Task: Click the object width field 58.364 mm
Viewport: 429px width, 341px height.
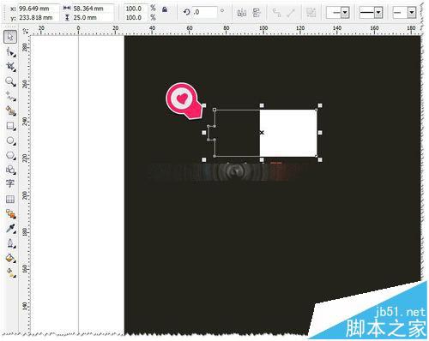Action: (x=92, y=9)
